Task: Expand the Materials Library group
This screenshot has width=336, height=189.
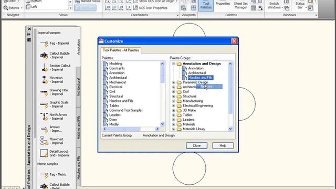Action: point(174,129)
